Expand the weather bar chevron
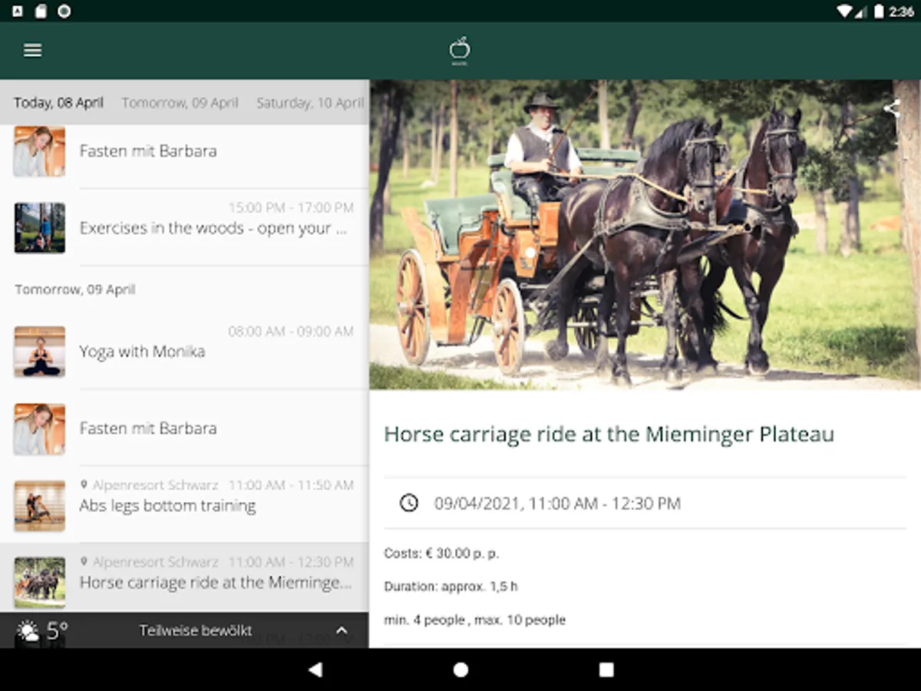921x691 pixels. pos(342,630)
